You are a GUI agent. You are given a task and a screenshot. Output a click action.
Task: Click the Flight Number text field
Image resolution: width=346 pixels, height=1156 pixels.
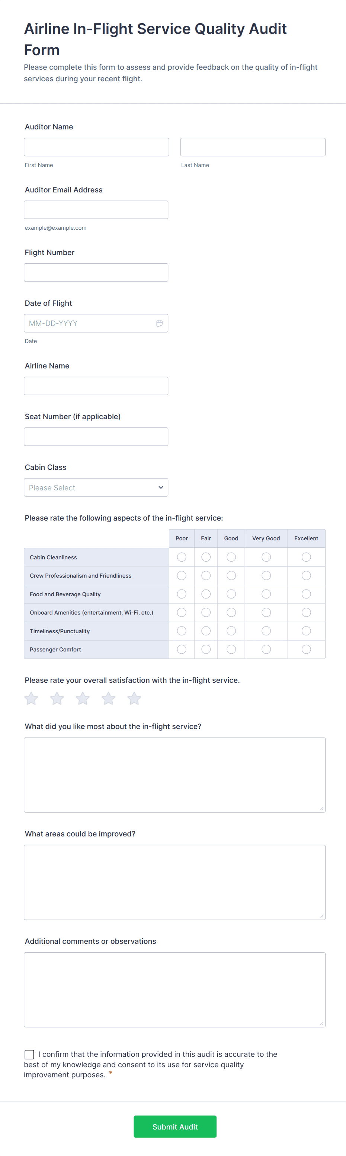point(96,272)
